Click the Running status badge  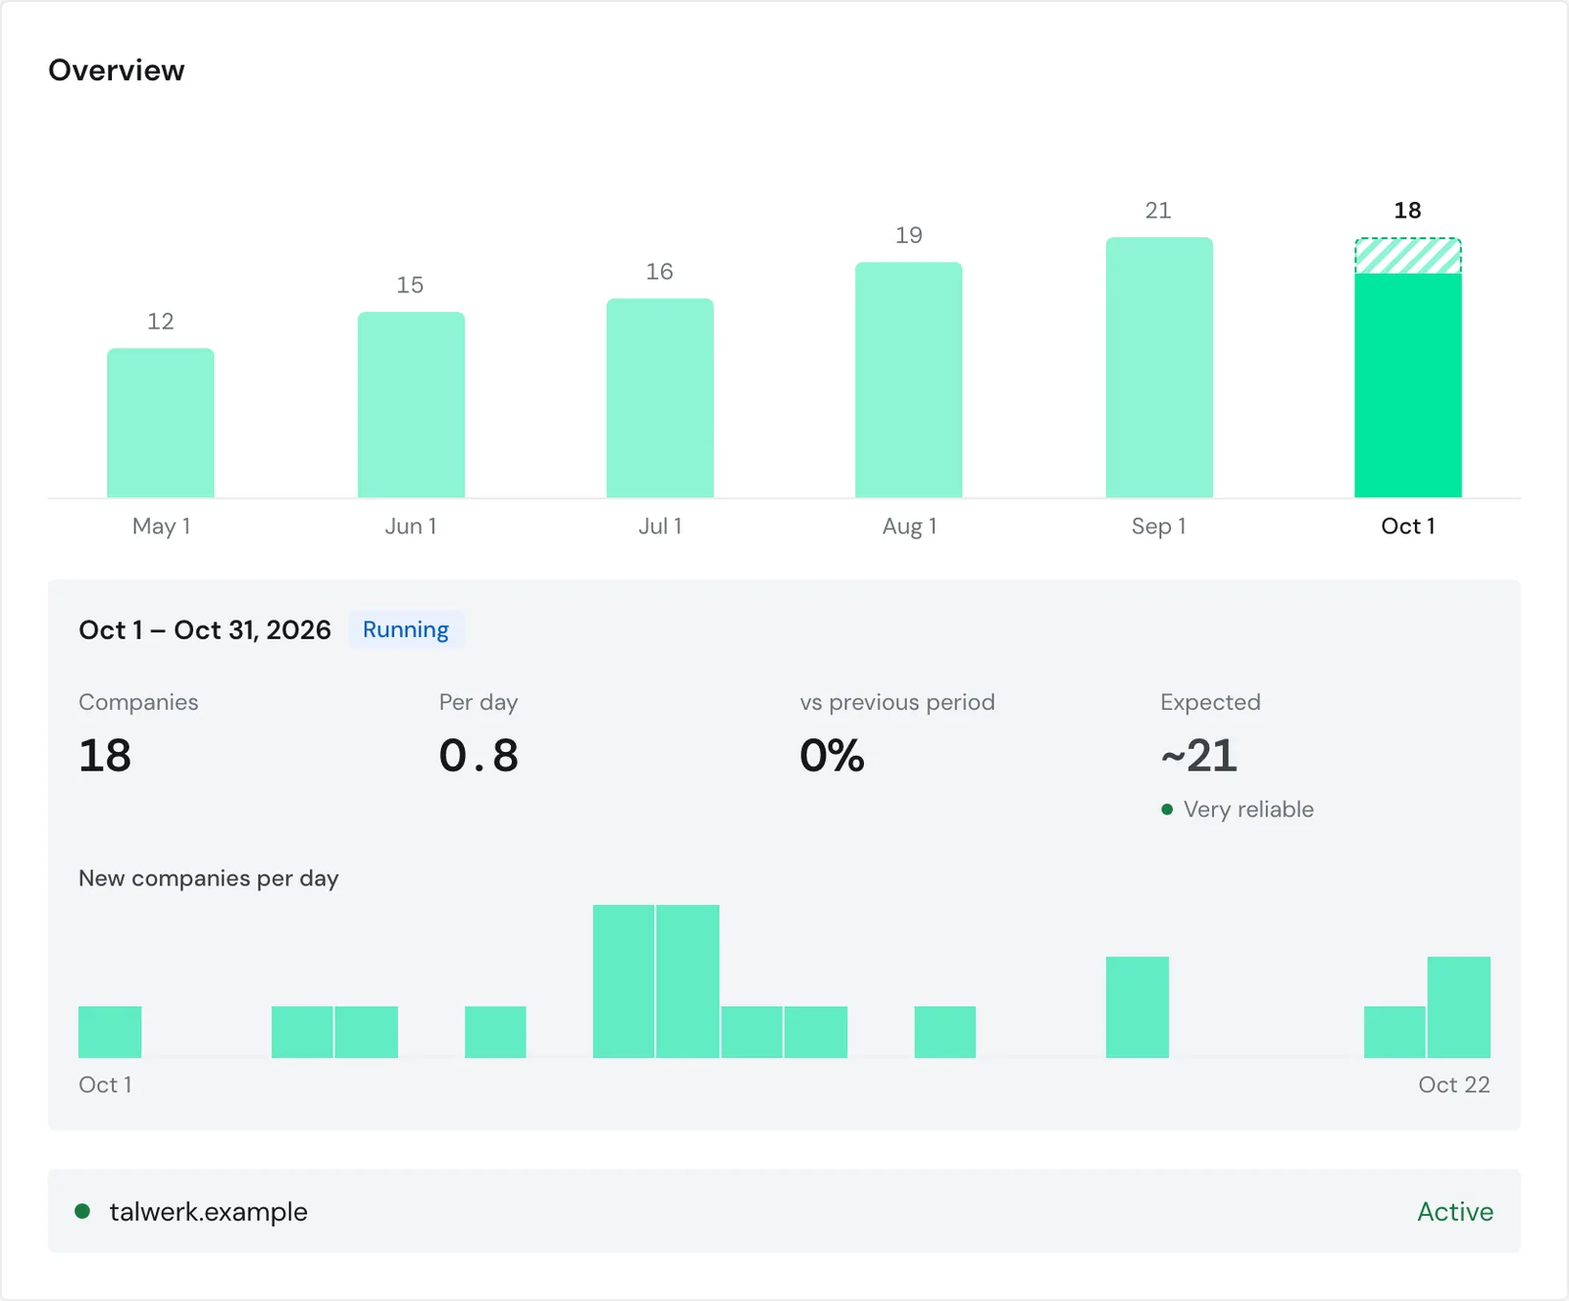click(x=406, y=629)
